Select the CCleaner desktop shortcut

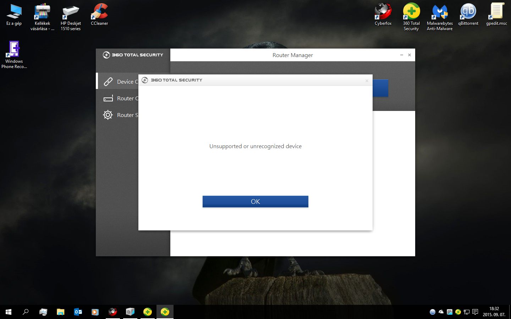point(99,15)
